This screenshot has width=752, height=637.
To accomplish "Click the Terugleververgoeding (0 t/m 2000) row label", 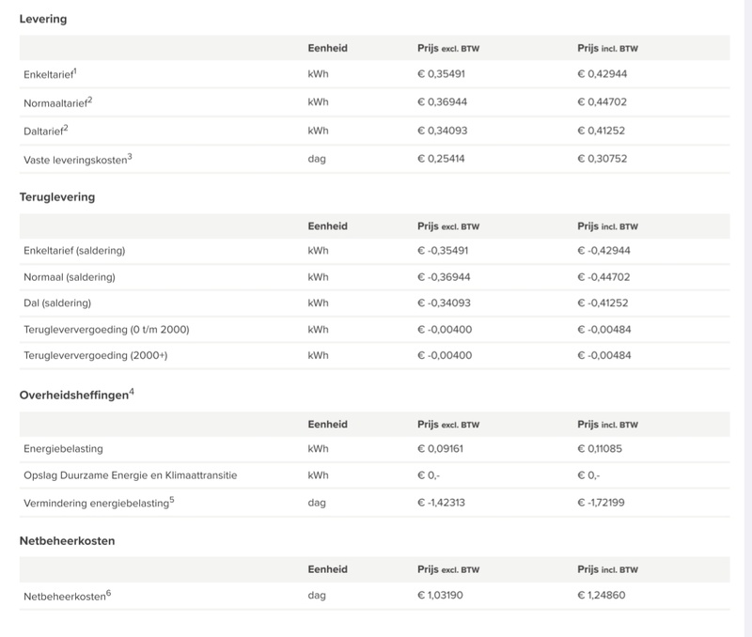I will click(106, 330).
